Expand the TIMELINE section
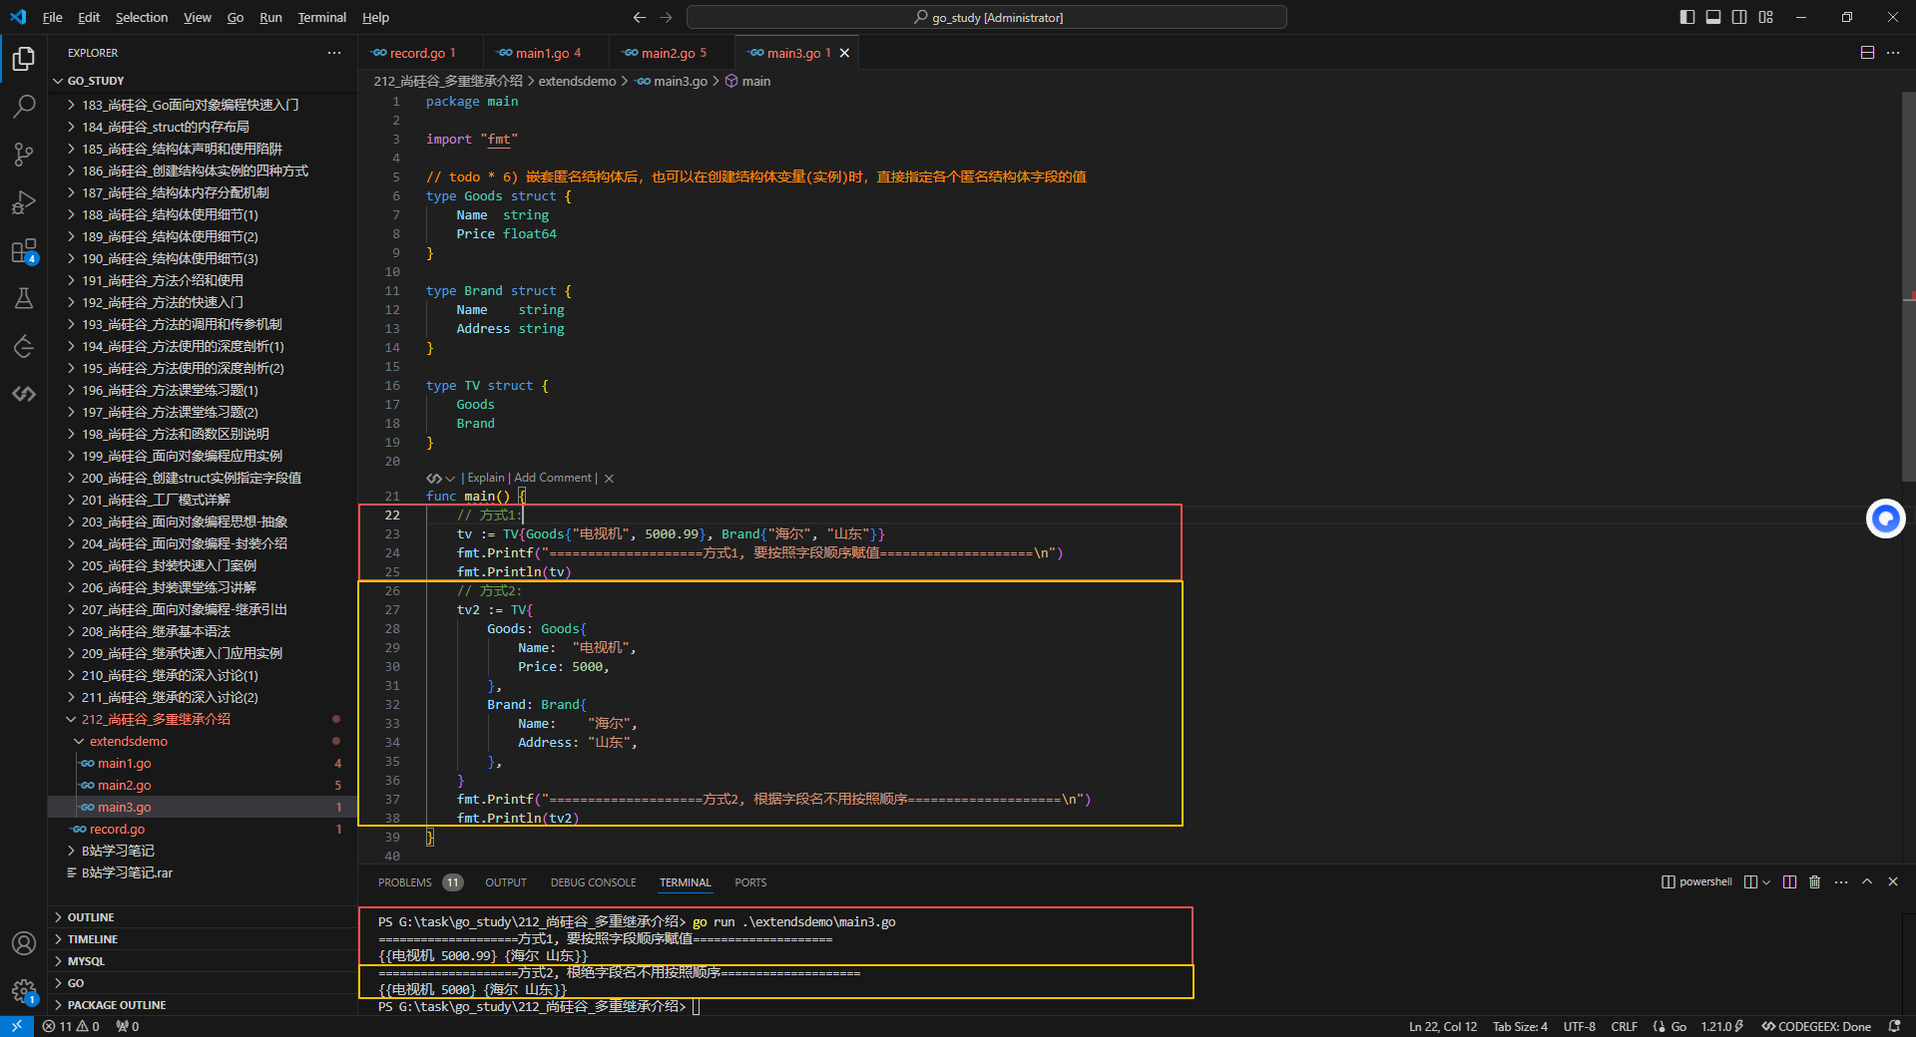 point(202,939)
